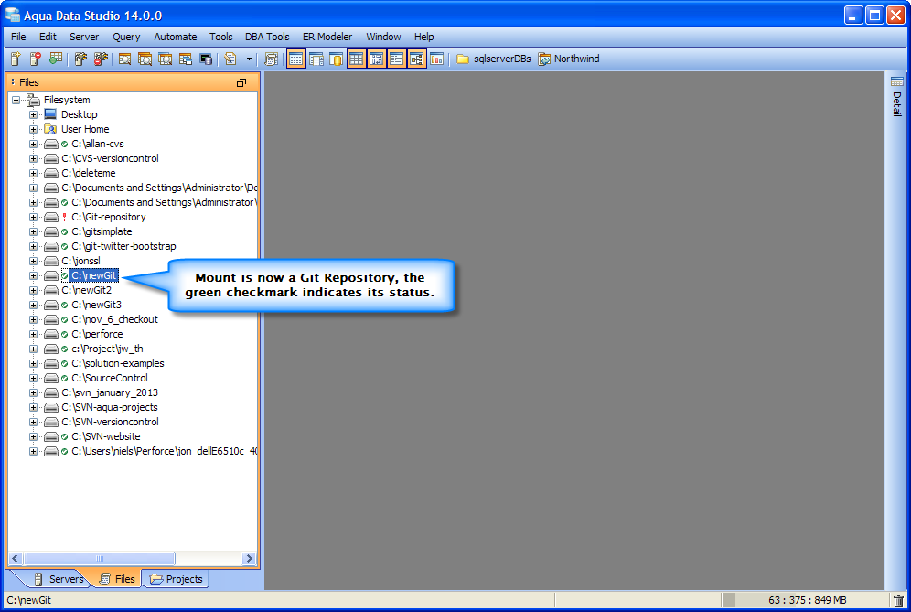Viewport: 911px width, 612px height.
Task: Select the Desktop computer icon
Action: pyautogui.click(x=51, y=114)
